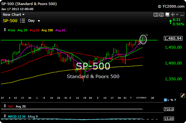Click the 1,450.00 price scale label
Viewport: 186px width, 123px height.
point(173,47)
